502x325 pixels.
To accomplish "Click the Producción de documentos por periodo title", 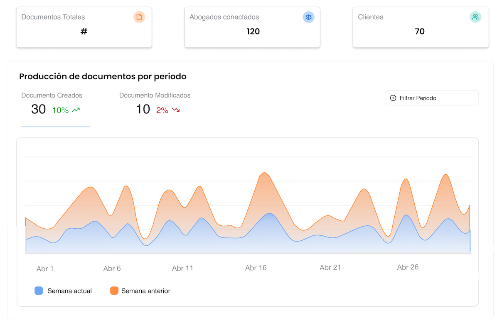I will pyautogui.click(x=103, y=76).
